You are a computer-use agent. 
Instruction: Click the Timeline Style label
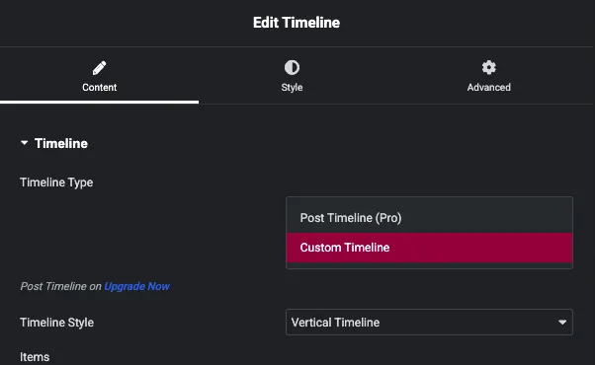pyautogui.click(x=57, y=323)
